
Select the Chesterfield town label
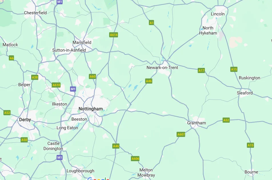35,13
